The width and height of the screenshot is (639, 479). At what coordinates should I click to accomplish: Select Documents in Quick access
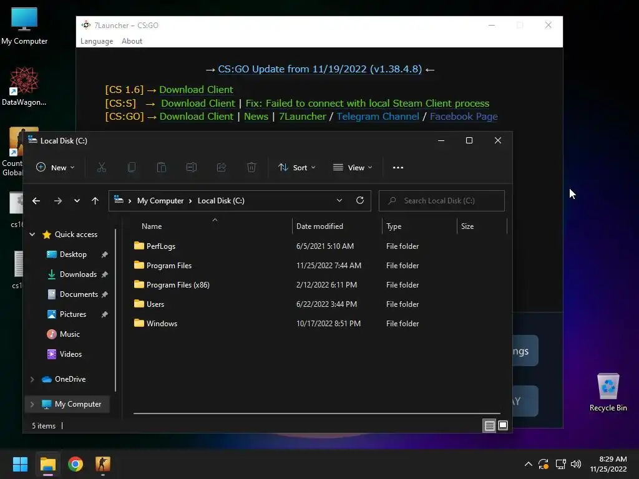[79, 294]
